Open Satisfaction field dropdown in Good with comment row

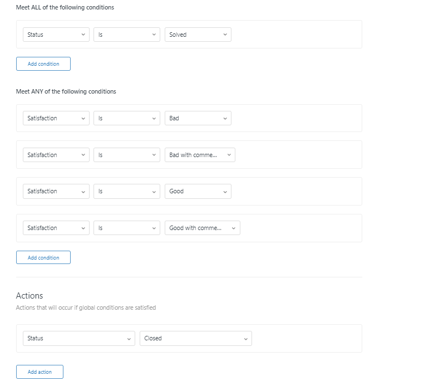pyautogui.click(x=56, y=228)
